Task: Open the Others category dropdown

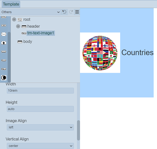Action: click(x=30, y=12)
